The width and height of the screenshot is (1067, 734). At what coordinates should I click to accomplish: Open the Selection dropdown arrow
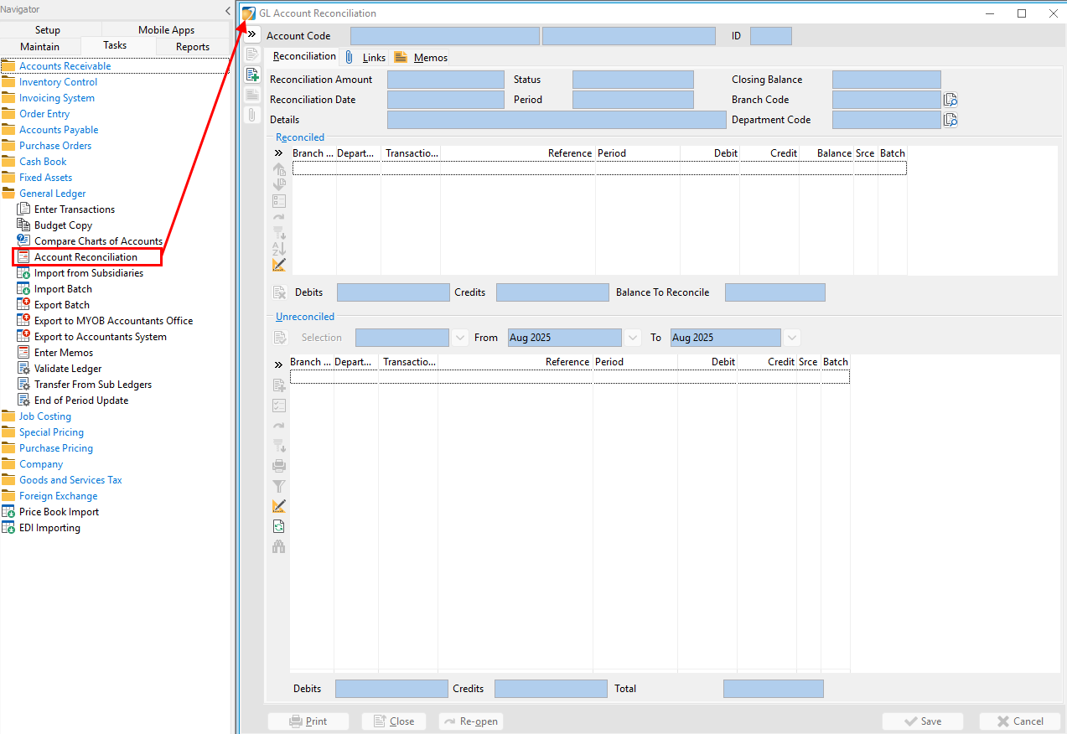pos(459,338)
